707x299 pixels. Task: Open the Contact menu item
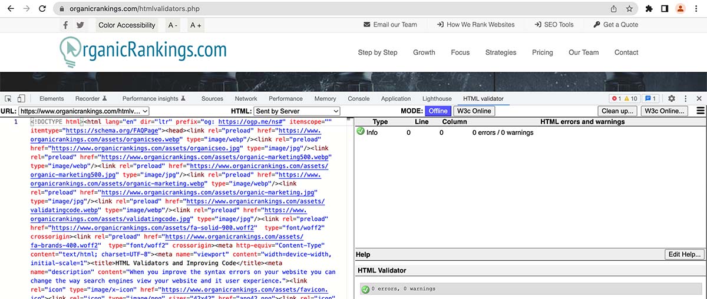pos(626,52)
